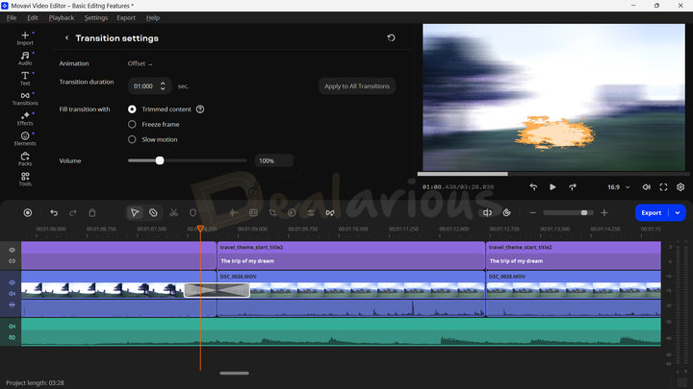693x389 pixels.
Task: Click the transition duration input field
Action: coord(149,86)
